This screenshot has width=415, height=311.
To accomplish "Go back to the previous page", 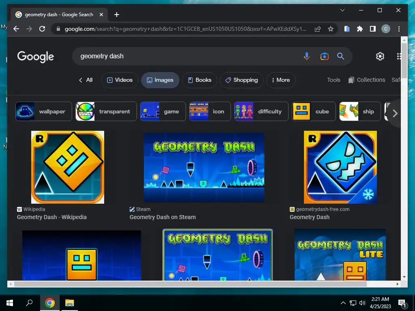I will [16, 29].
